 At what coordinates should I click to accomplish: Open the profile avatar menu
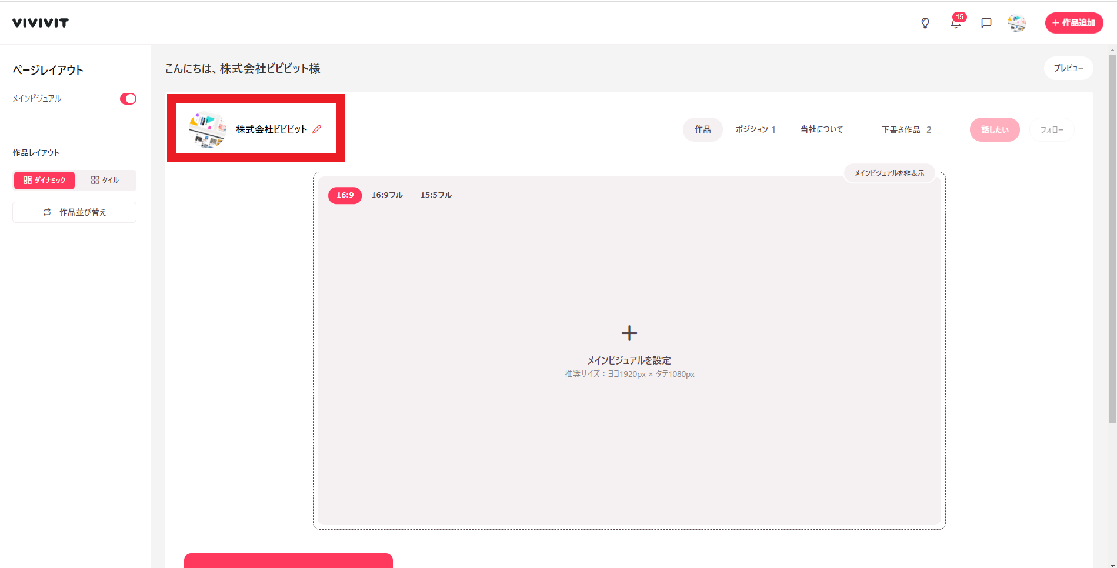click(1017, 23)
